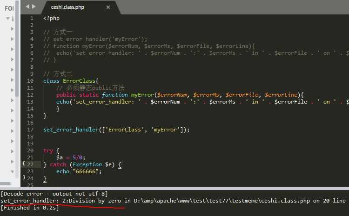The image size is (349, 216).
Task: Click the left tab-history arrow
Action: pos(27,7)
